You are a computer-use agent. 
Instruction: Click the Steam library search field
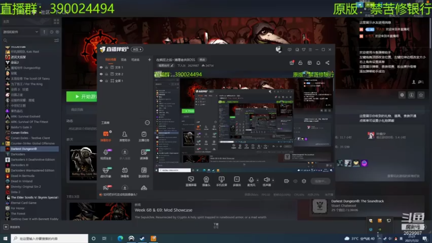click(x=28, y=40)
